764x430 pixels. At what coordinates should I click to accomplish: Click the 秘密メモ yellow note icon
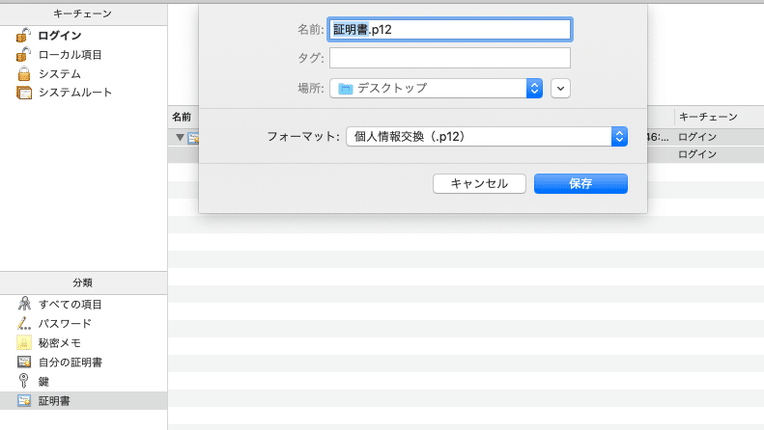(x=24, y=343)
